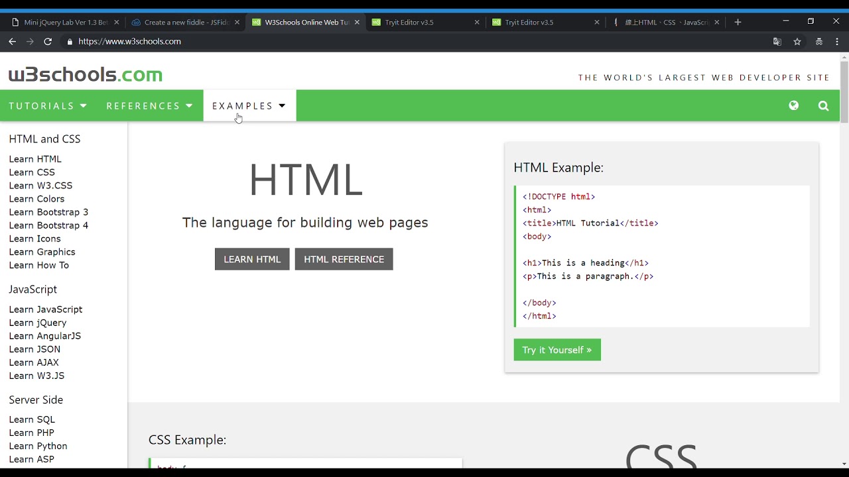
Task: Open Learn JavaScript link
Action: pyautogui.click(x=46, y=309)
